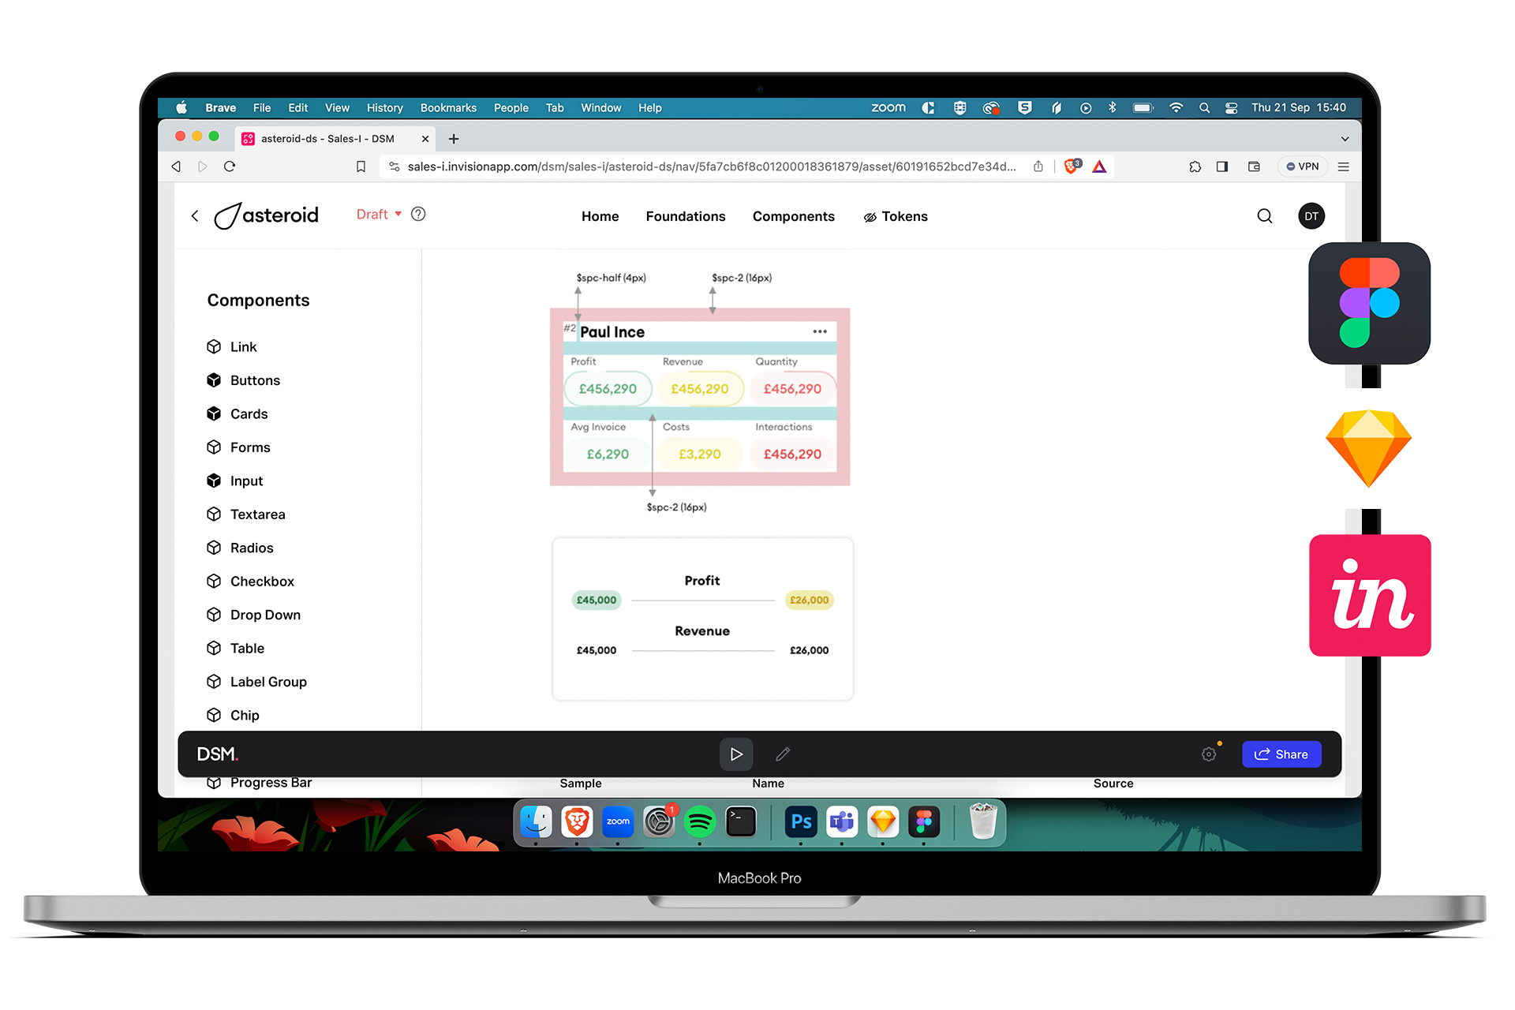This screenshot has height=1010, width=1515.
Task: Click the InVision logo icon beside the laptop
Action: (x=1370, y=595)
